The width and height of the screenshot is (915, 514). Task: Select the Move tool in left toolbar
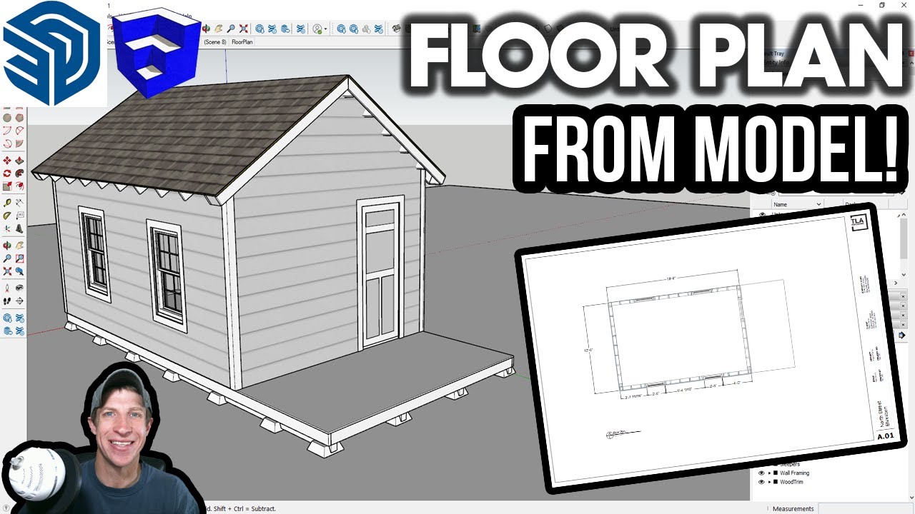tap(7, 161)
